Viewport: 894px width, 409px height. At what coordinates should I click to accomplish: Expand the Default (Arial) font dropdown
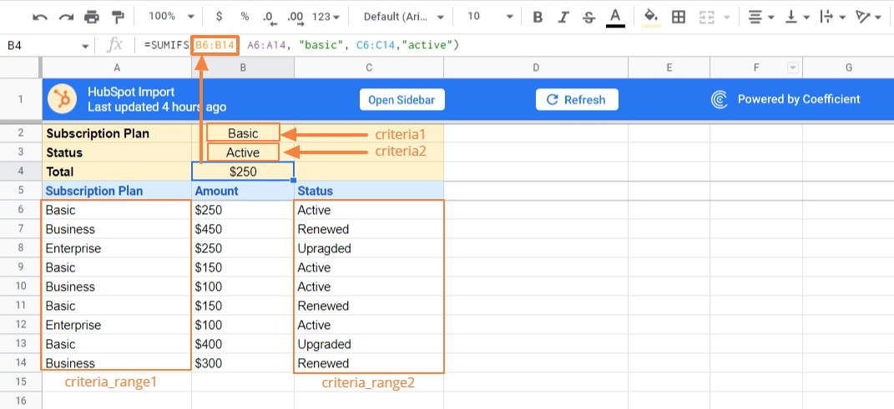point(401,17)
